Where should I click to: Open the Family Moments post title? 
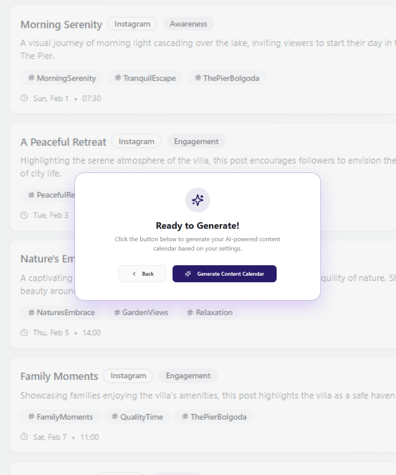click(59, 376)
